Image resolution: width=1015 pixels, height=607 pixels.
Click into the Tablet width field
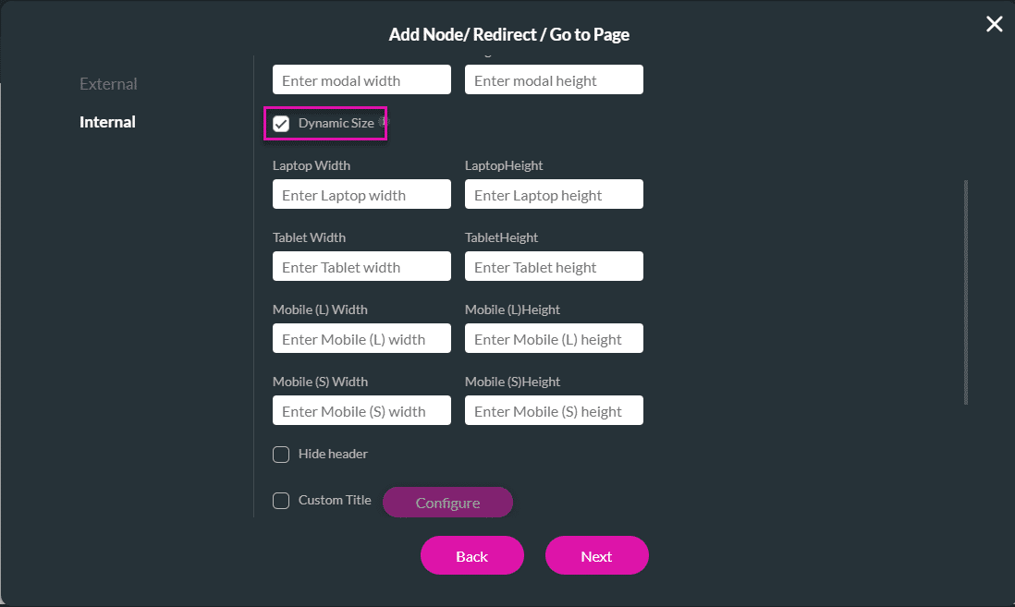[361, 267]
